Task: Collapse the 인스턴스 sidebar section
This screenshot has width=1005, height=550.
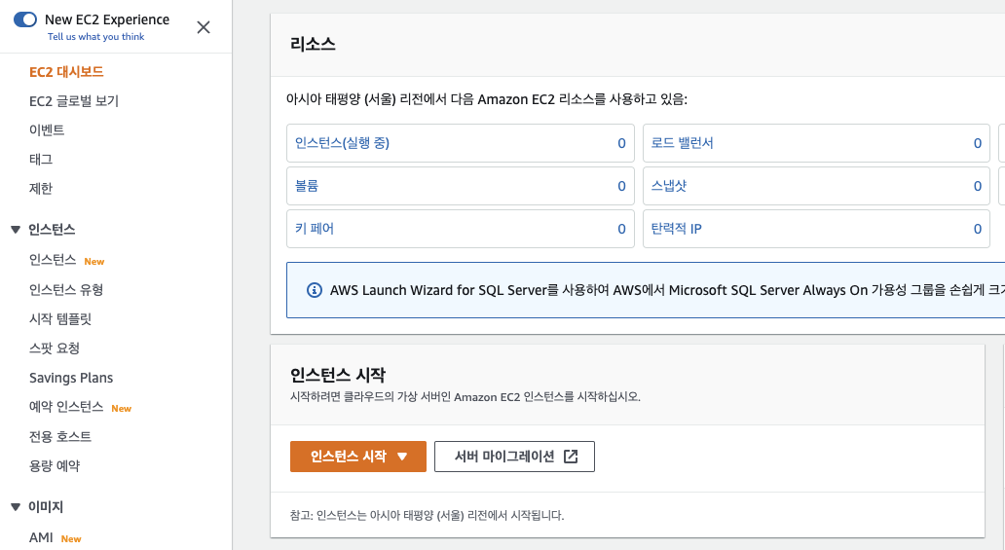Action: (16, 230)
